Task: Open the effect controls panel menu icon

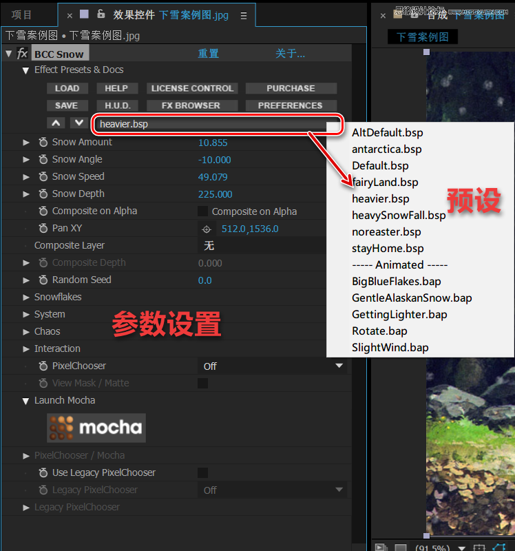Action: (x=243, y=14)
